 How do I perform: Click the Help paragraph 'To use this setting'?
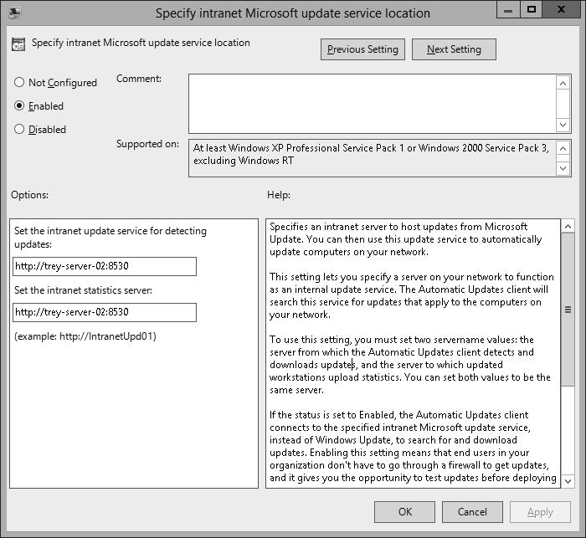(x=410, y=365)
